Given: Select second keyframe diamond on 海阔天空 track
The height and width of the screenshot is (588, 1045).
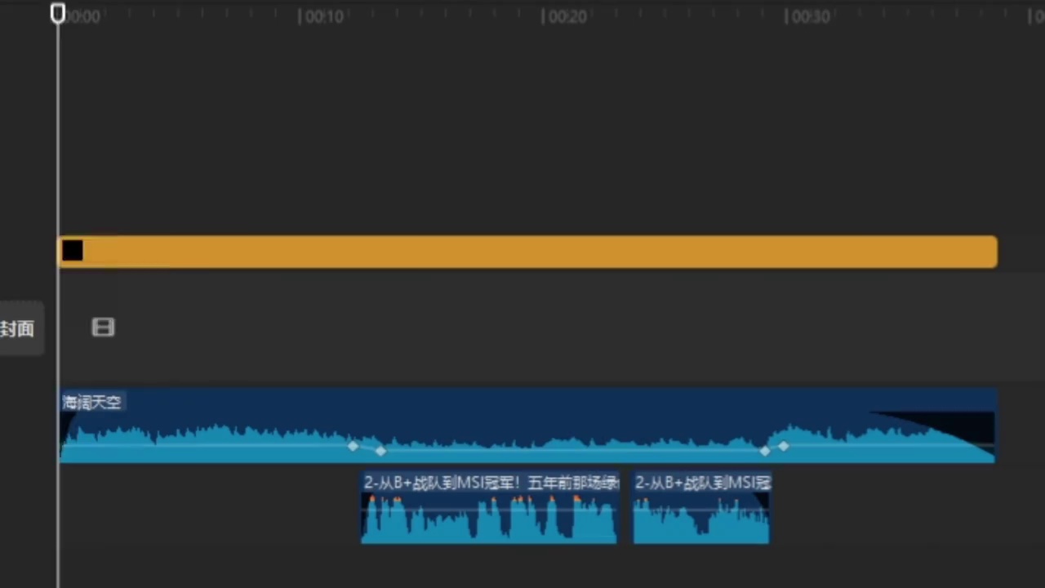Looking at the screenshot, I should click(380, 451).
